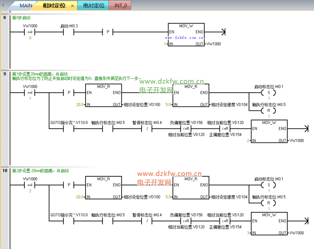Click the tab scroll left arrow
The image size is (314, 249).
(x=3, y=5)
